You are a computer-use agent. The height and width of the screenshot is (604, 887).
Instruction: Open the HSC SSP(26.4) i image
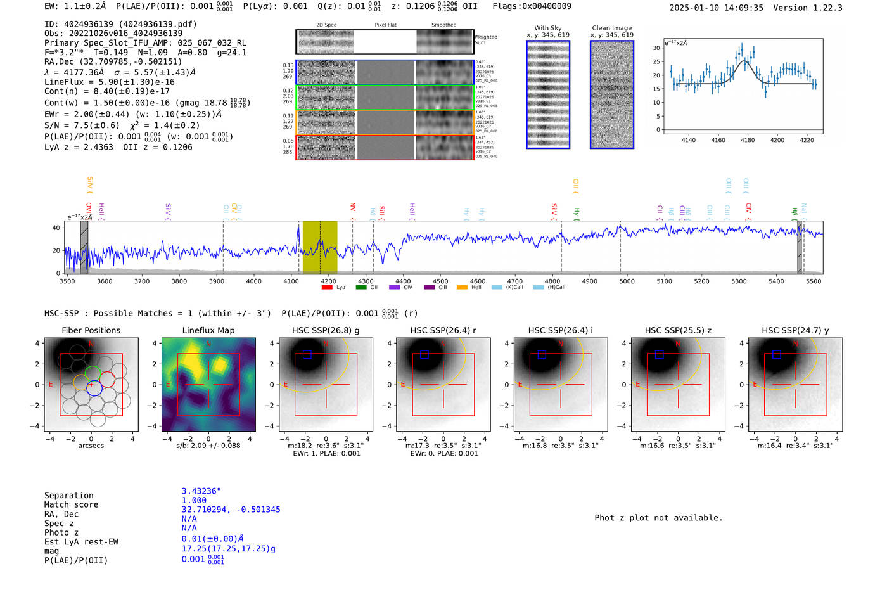[561, 385]
